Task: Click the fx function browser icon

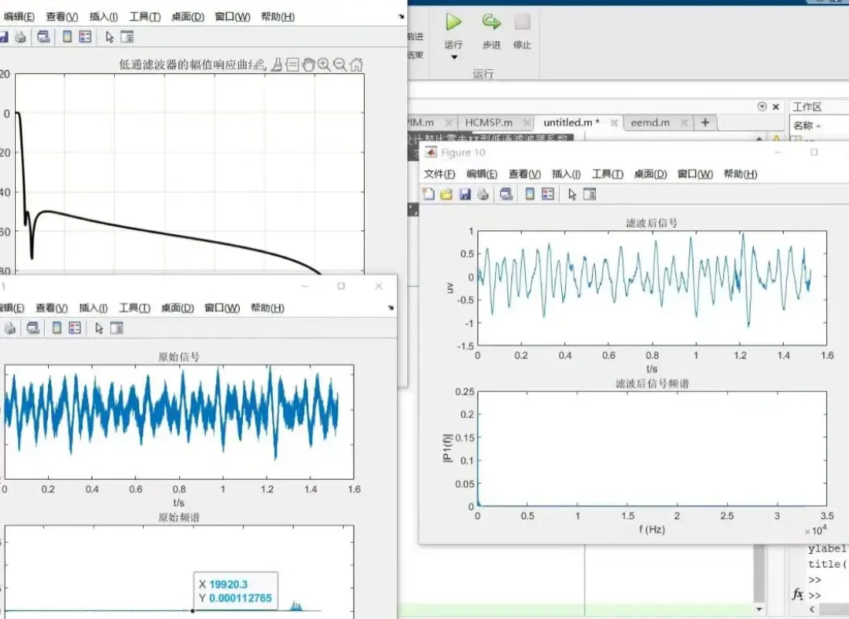Action: tap(797, 594)
